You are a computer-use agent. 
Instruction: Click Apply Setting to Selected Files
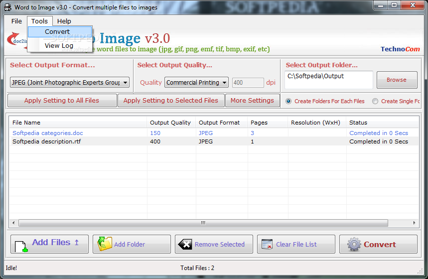(x=171, y=101)
